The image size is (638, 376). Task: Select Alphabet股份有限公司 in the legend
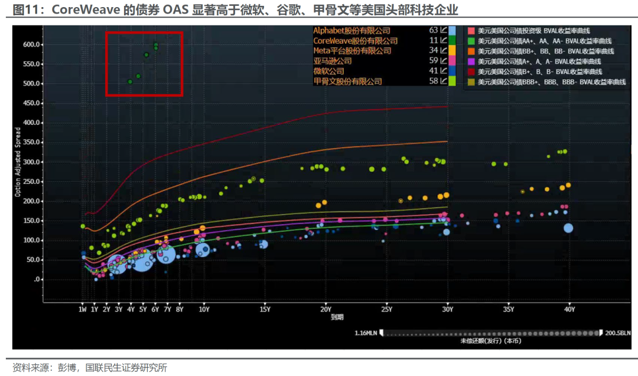(x=351, y=31)
